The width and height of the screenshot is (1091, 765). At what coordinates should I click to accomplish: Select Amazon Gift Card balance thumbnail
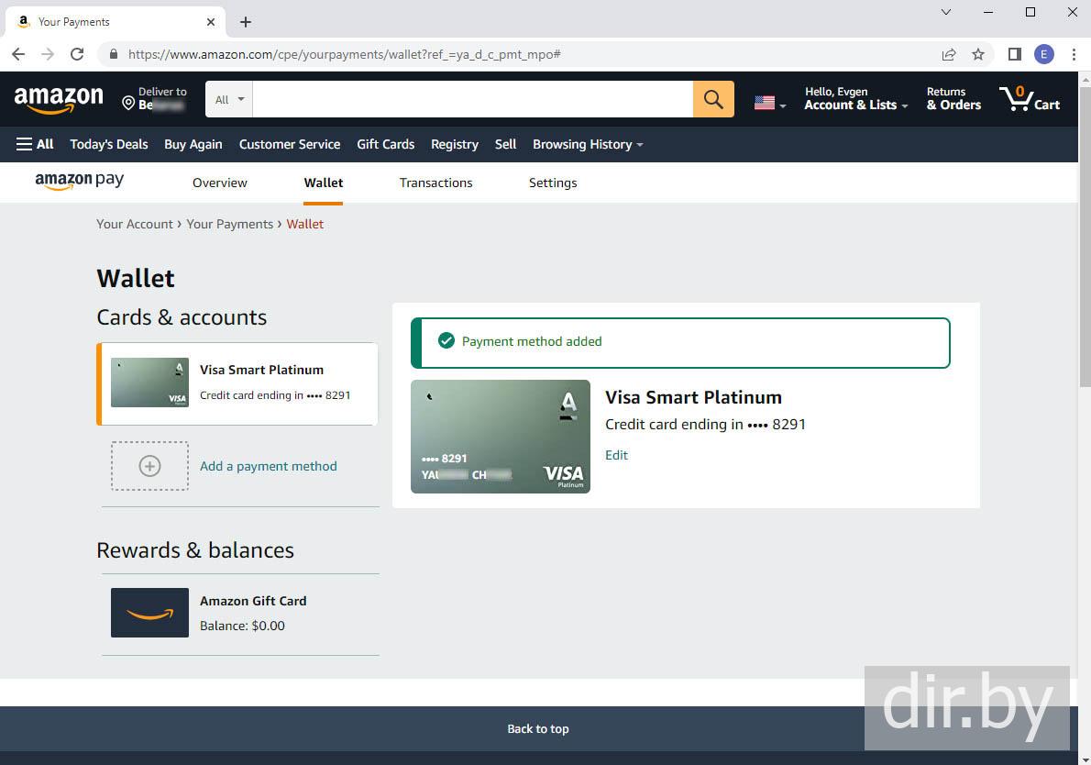tap(149, 613)
